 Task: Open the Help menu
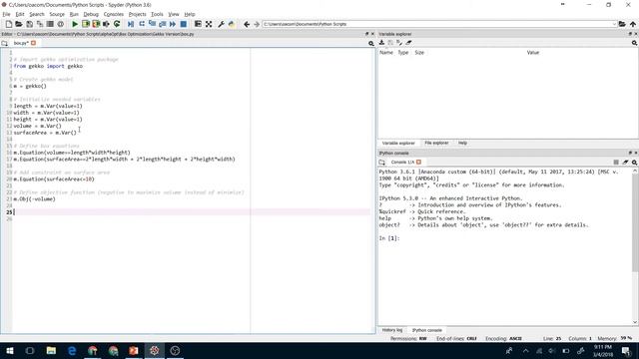pyautogui.click(x=190, y=14)
